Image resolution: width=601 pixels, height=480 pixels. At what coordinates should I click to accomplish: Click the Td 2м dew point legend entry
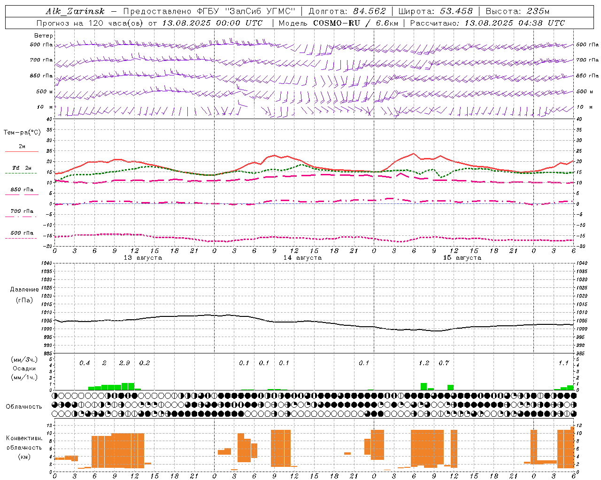point(22,168)
